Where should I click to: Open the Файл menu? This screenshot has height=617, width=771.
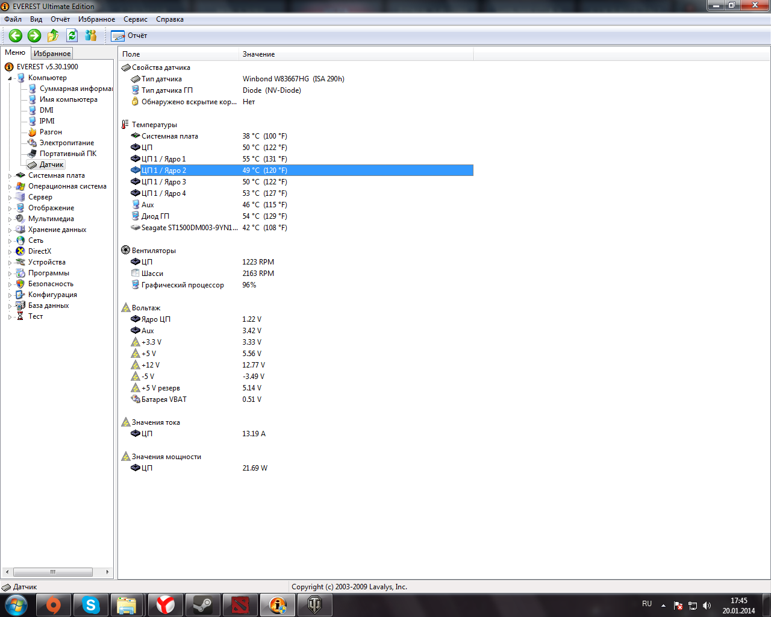click(13, 19)
